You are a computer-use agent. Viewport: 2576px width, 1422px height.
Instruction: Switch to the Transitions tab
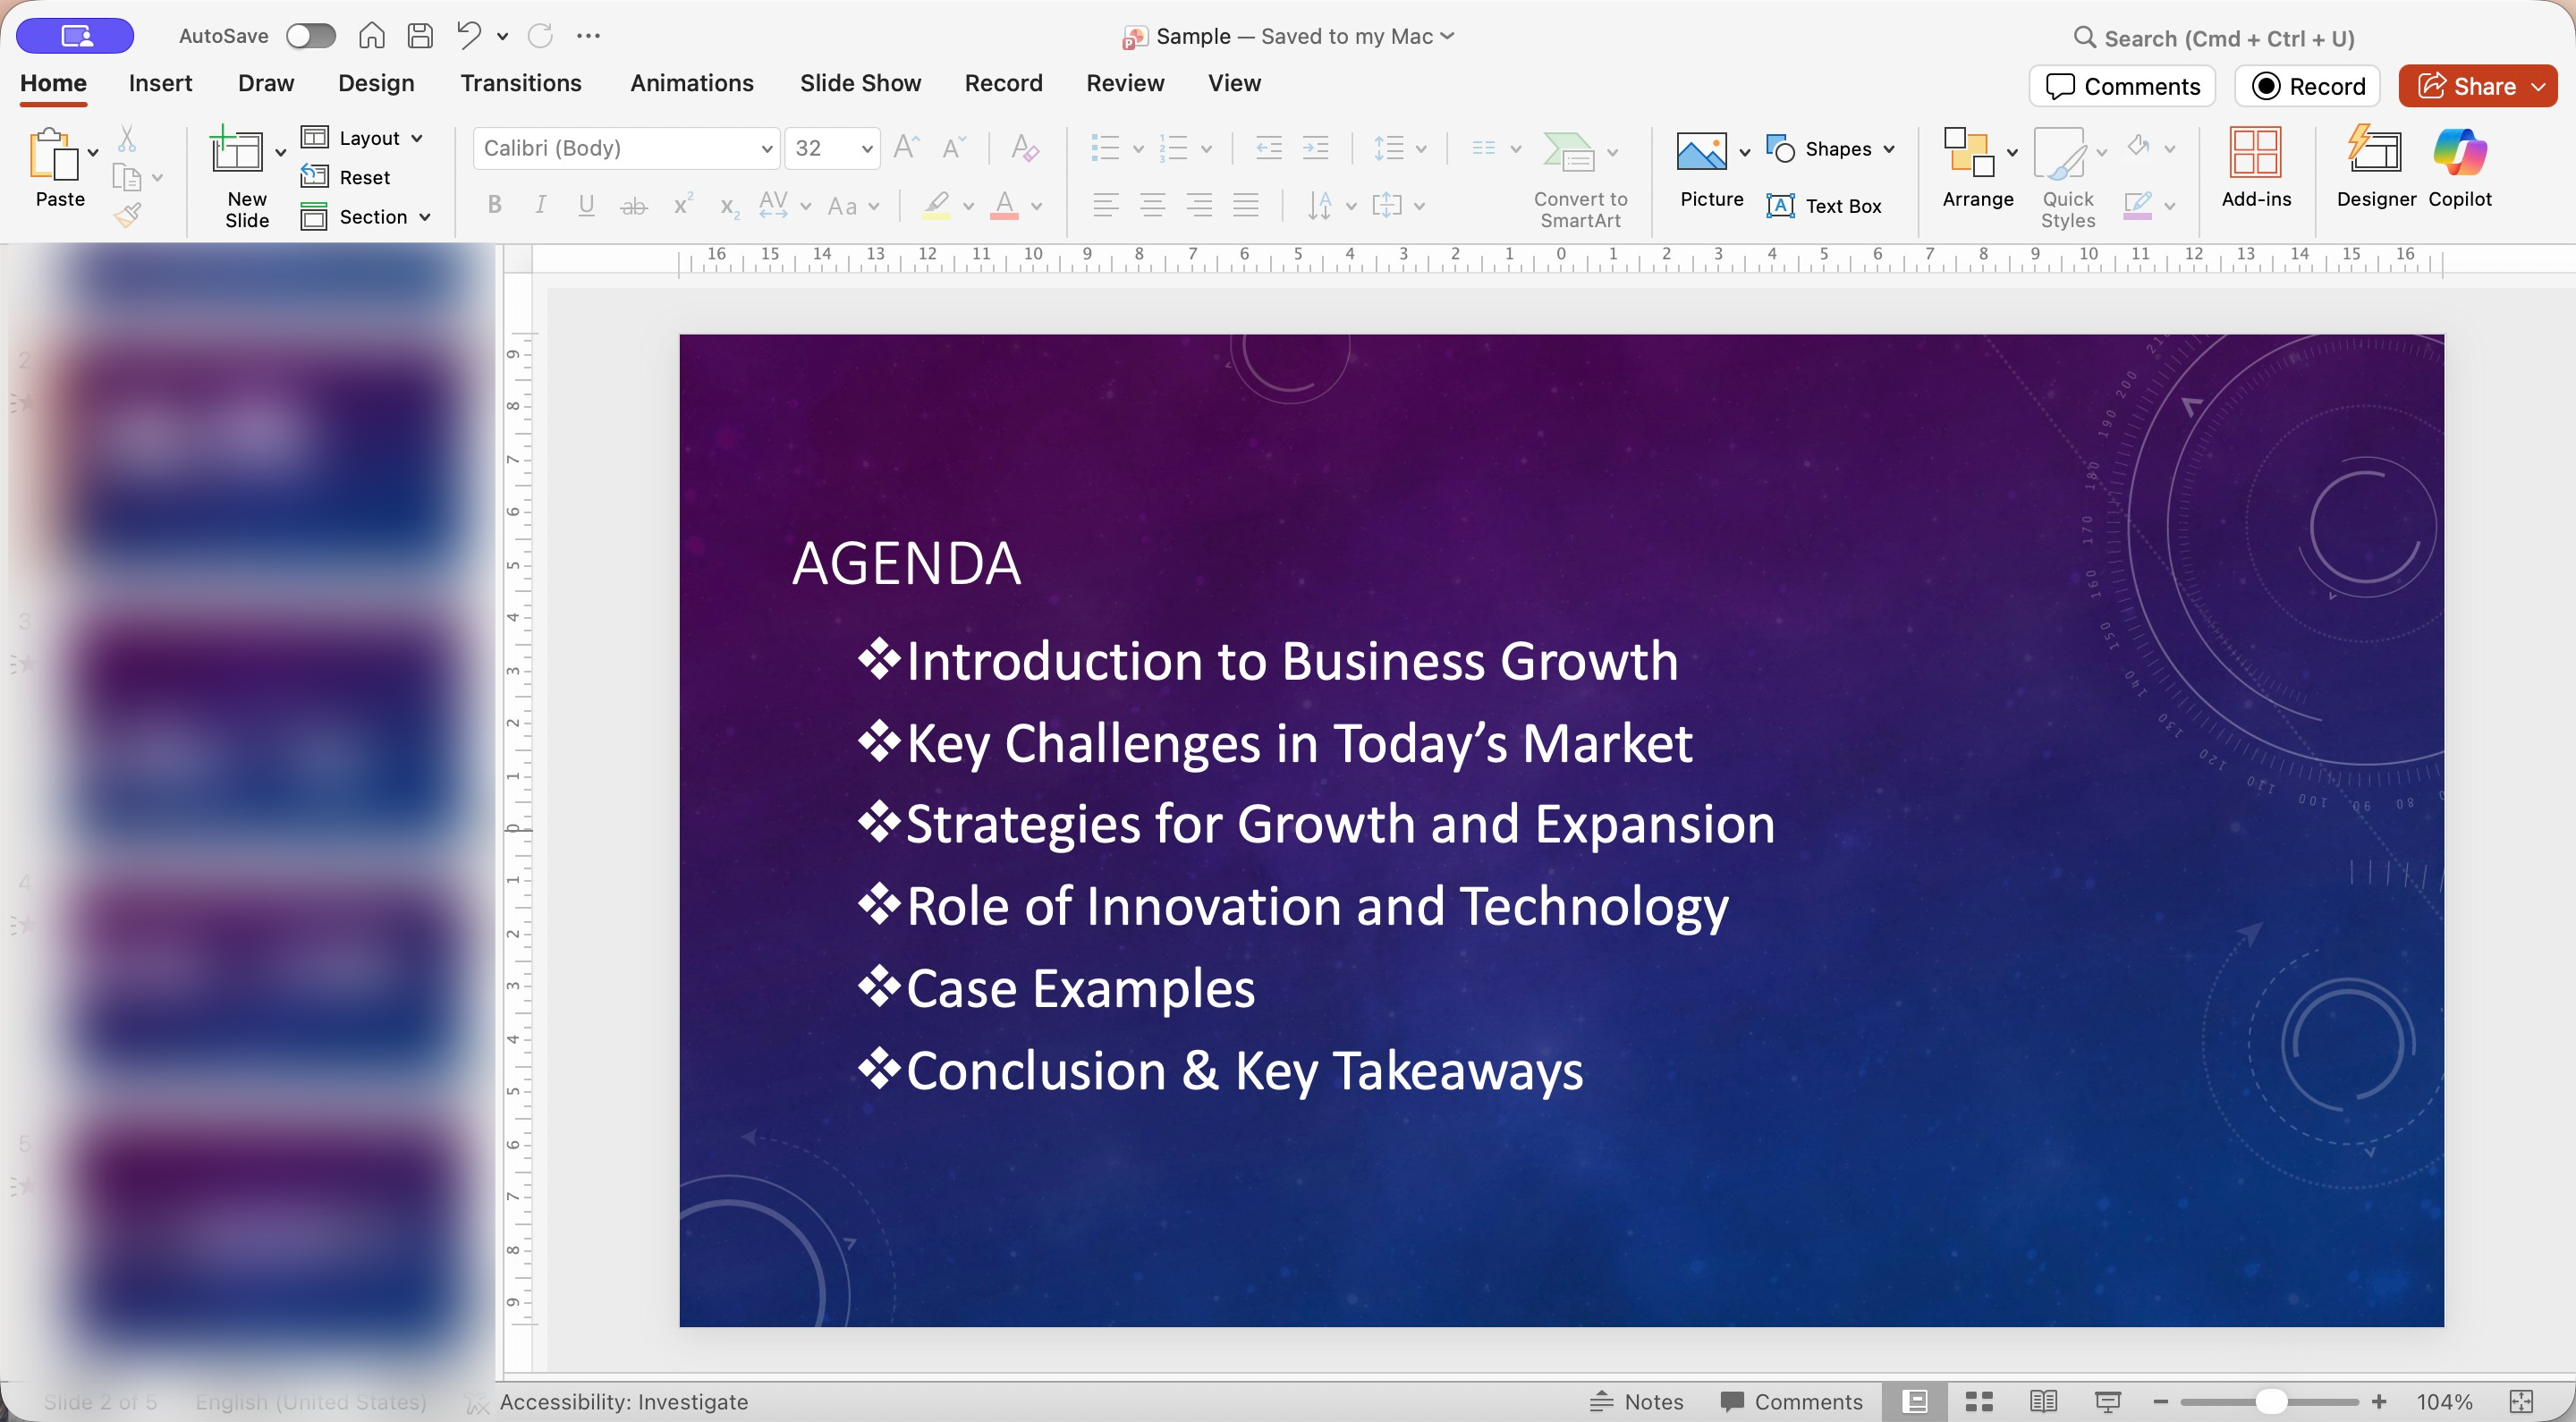pyautogui.click(x=520, y=83)
